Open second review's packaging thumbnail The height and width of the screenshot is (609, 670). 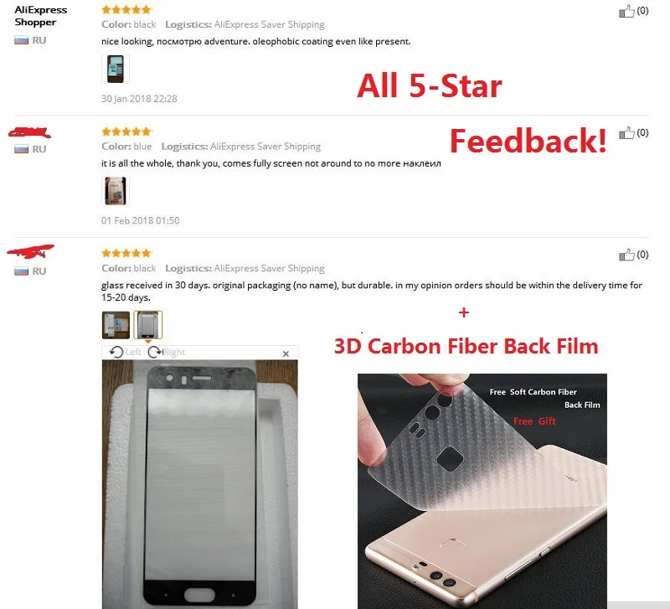pos(116,191)
